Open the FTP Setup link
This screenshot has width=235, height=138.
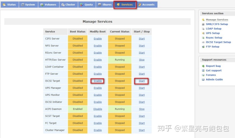(212, 47)
